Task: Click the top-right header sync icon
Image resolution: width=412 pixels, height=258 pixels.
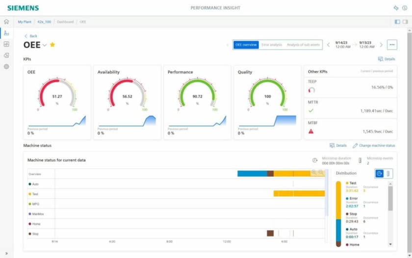Action: pos(396,8)
